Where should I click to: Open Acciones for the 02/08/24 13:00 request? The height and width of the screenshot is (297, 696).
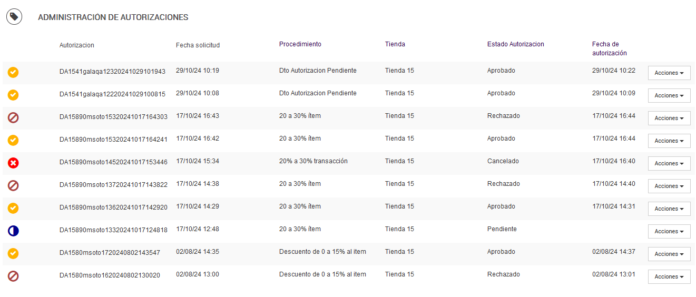click(x=669, y=277)
